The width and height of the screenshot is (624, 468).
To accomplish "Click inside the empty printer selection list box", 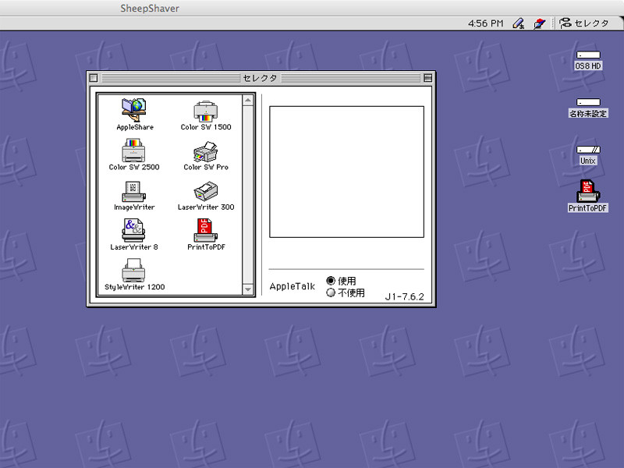I will pos(346,172).
